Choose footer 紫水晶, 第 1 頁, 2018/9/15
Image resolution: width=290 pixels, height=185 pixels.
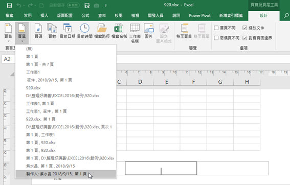coord(66,166)
